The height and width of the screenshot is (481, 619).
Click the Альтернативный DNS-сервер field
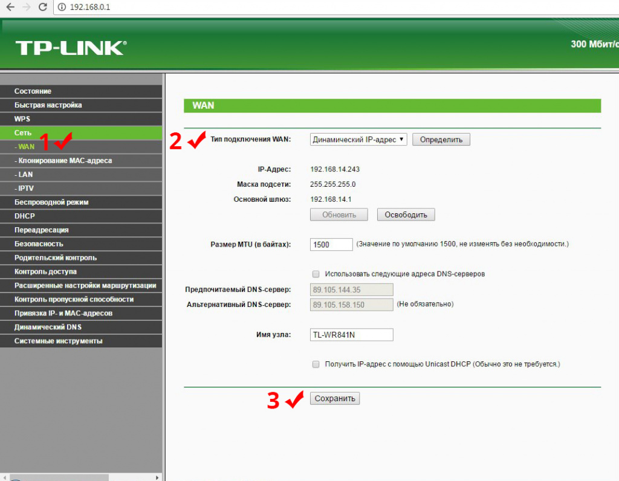(351, 305)
